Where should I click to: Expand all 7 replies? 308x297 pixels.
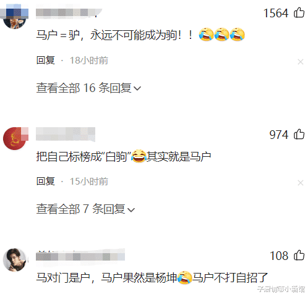[x=85, y=209]
